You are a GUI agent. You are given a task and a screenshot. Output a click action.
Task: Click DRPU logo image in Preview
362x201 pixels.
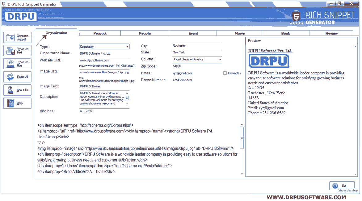pyautogui.click(x=269, y=61)
